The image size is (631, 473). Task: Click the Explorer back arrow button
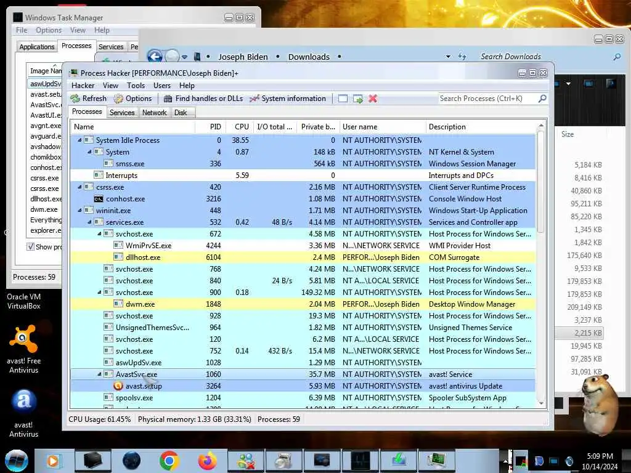point(155,57)
